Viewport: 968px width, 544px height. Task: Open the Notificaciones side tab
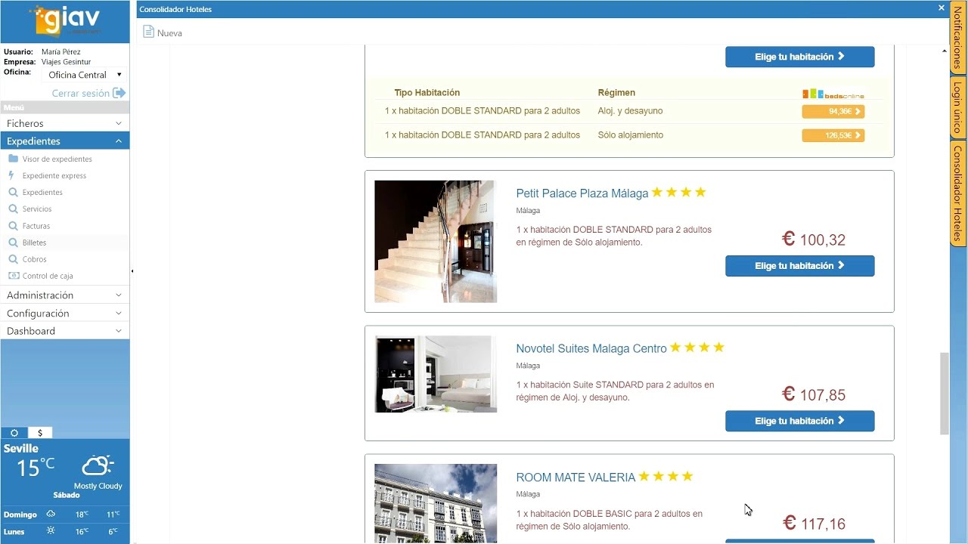[x=957, y=38]
